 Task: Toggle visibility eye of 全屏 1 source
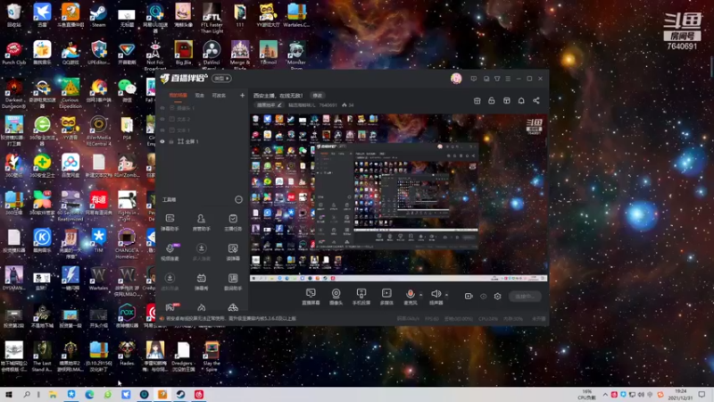pyautogui.click(x=162, y=141)
